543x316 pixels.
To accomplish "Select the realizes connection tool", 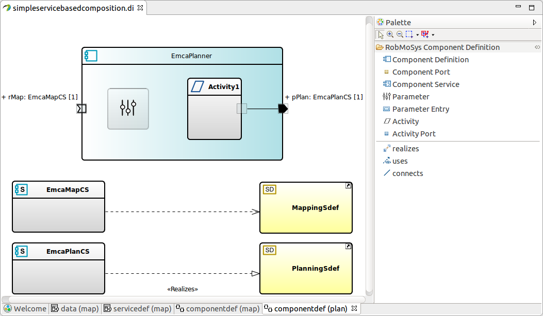I will coord(405,149).
